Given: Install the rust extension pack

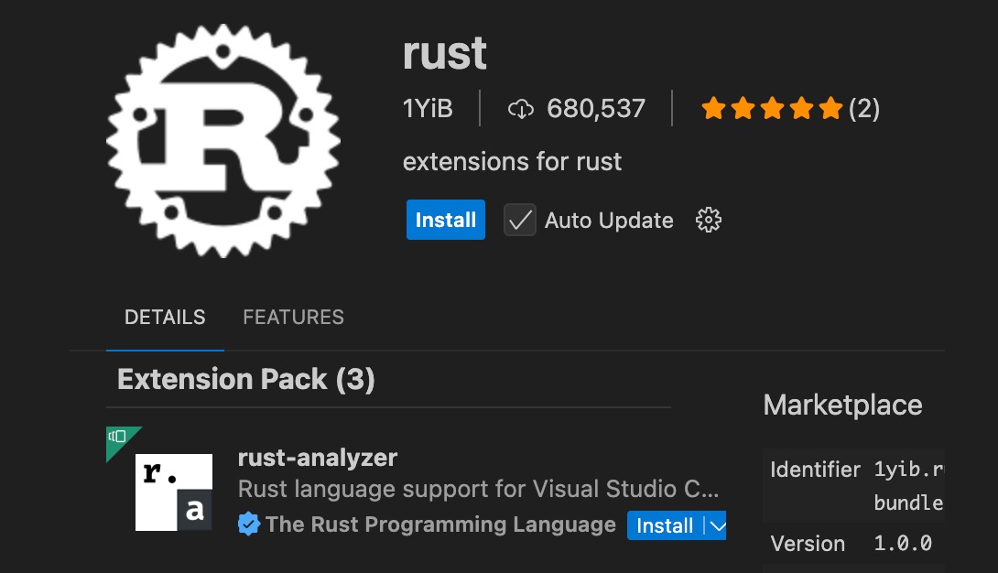Looking at the screenshot, I should pyautogui.click(x=446, y=220).
